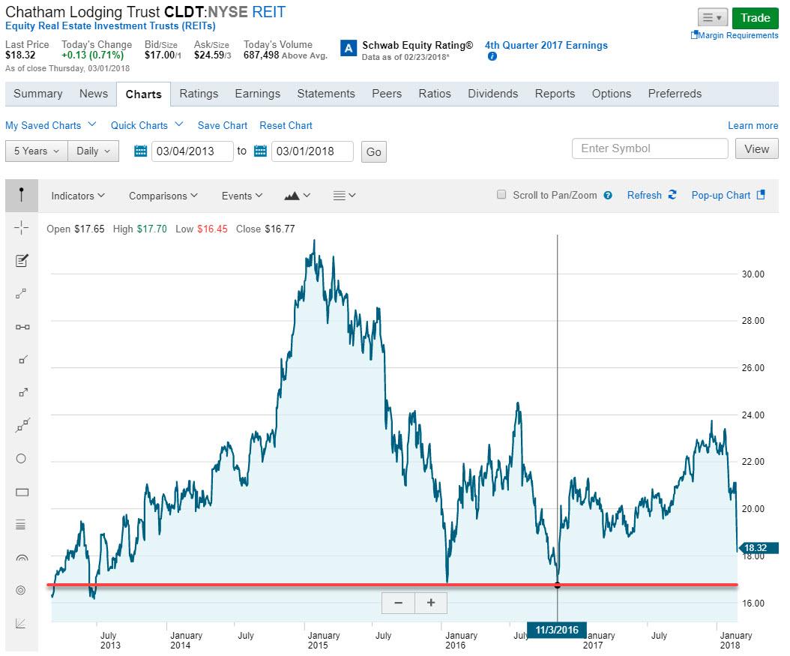Image resolution: width=790 pixels, height=656 pixels.
Task: Open the Daily frequency dropdown
Action: [93, 151]
